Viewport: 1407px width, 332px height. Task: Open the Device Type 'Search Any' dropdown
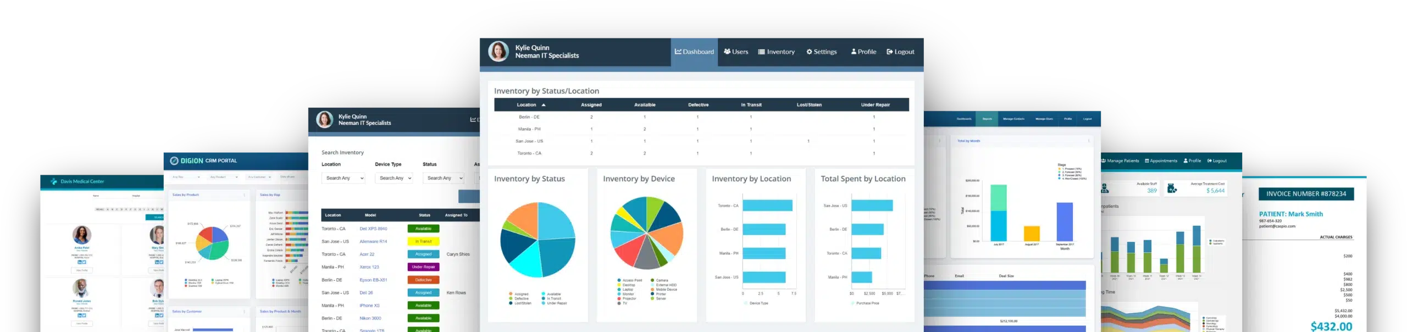(x=394, y=178)
